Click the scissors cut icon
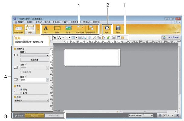Image resolution: width=184 pixels, height=121 pixels. click(x=95, y=37)
